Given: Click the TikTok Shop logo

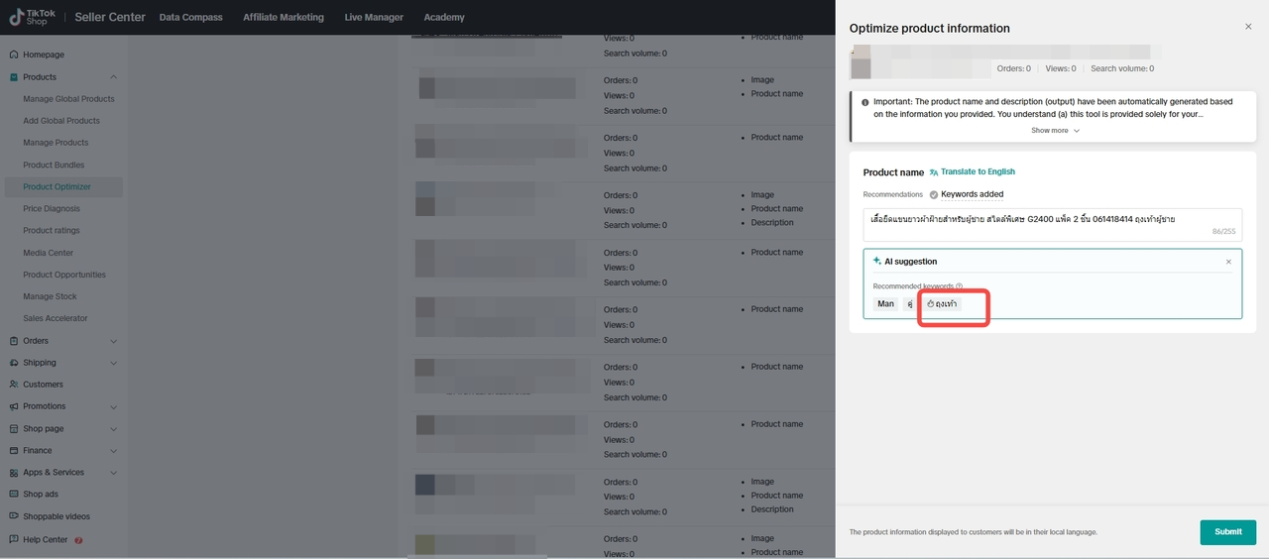Looking at the screenshot, I should (32, 17).
